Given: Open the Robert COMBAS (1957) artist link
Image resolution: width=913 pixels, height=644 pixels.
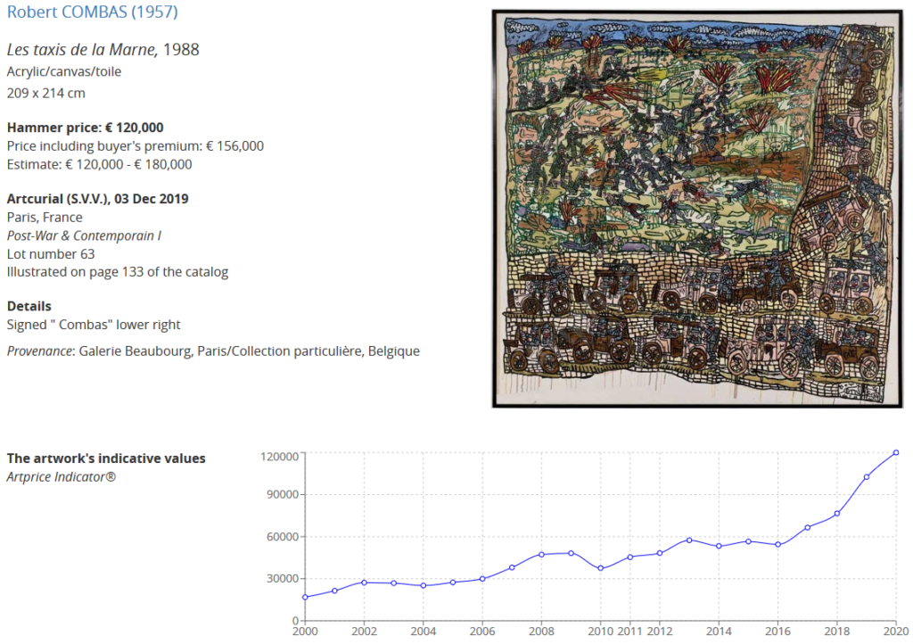Looking at the screenshot, I should click(92, 12).
